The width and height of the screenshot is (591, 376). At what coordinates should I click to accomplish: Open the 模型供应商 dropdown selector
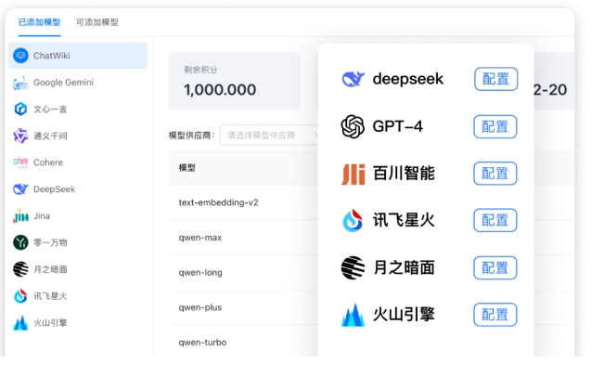coord(270,135)
